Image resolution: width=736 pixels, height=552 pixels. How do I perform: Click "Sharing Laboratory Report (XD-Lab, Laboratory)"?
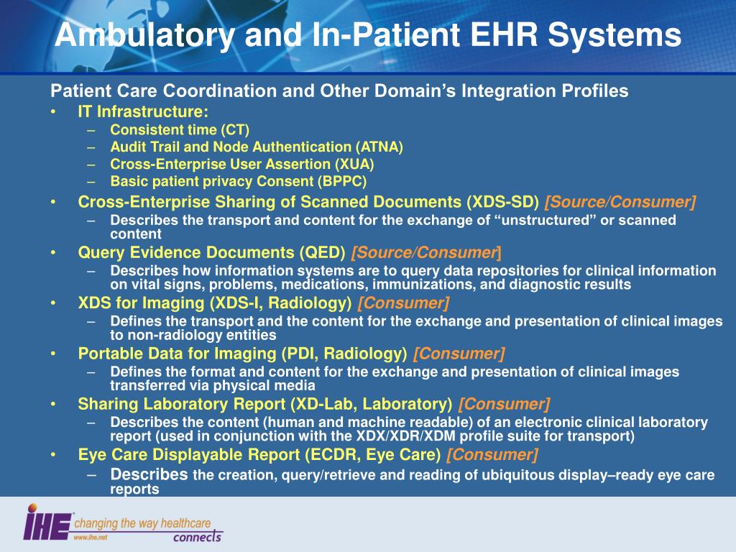click(x=265, y=404)
